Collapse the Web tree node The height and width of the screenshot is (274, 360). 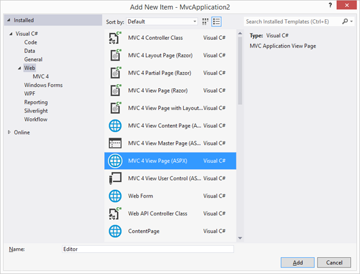click(19, 68)
